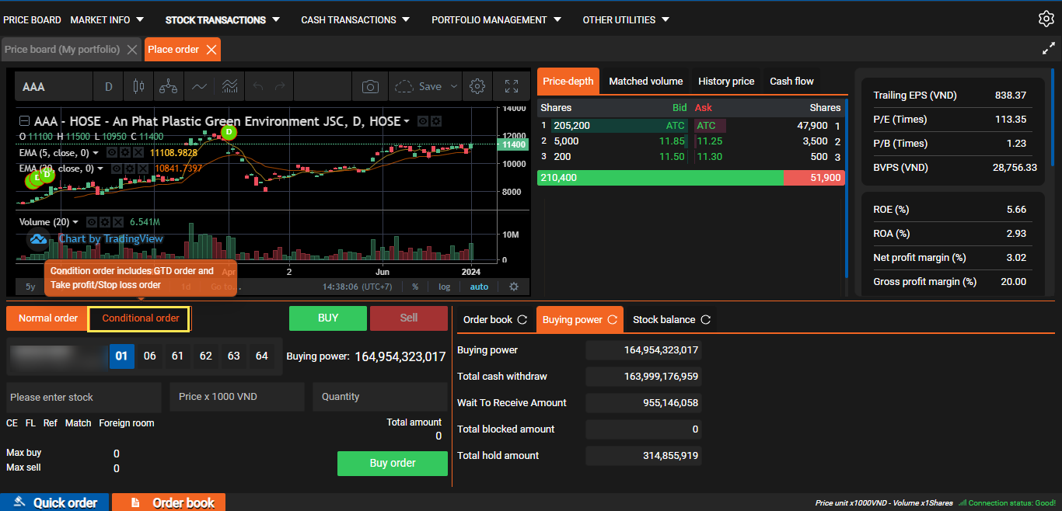Switch to Matched volume tab
Screen dimensions: 1062x511
[x=645, y=82]
